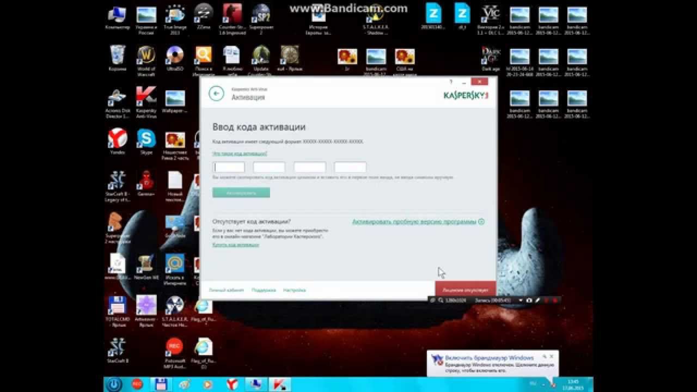Click the red Лицензия отсутствует status button
The height and width of the screenshot is (392, 697).
click(x=466, y=290)
